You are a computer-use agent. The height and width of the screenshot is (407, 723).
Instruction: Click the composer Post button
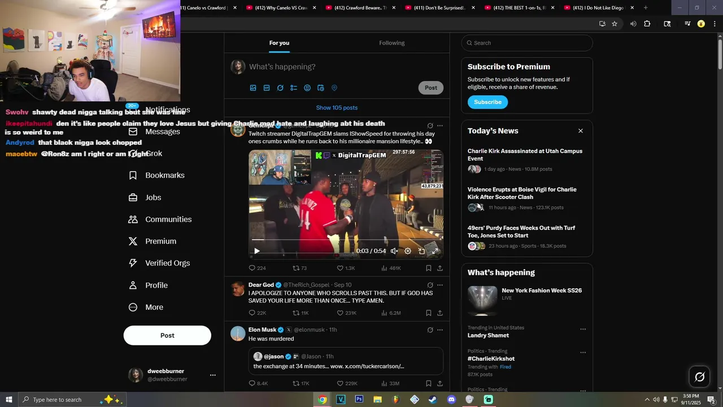point(431,88)
